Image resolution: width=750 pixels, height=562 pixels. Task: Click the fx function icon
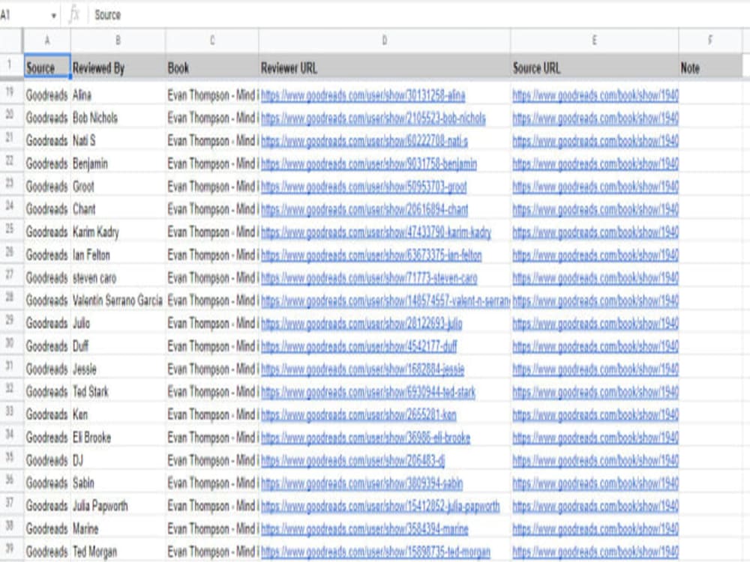coord(74,15)
